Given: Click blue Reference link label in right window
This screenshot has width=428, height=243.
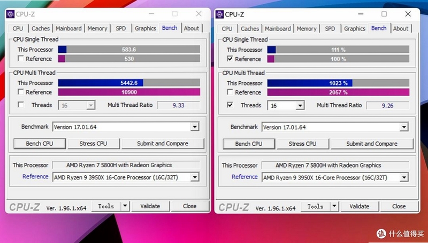Looking at the screenshot, I should tap(244, 177).
